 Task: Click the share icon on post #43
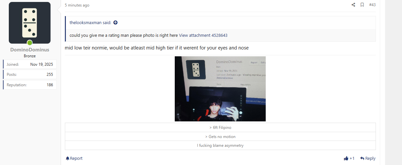click(353, 5)
